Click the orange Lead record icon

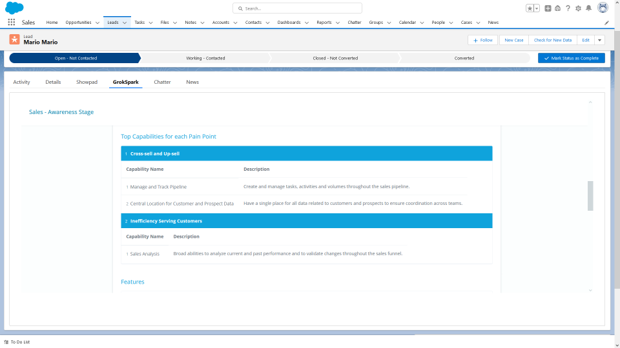coord(15,39)
